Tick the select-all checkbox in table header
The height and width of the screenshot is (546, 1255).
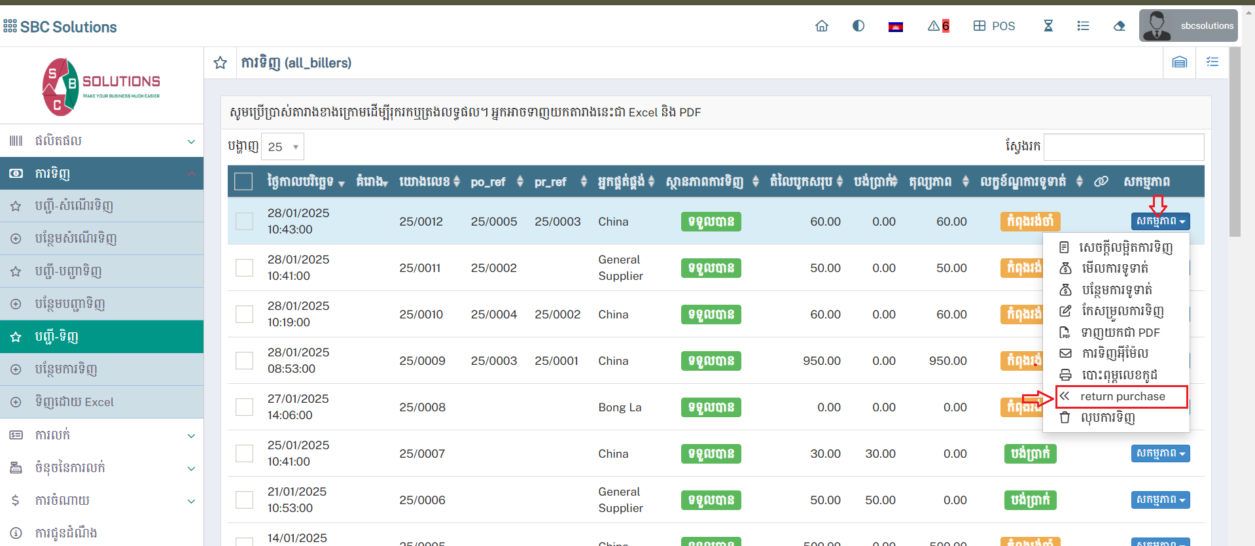243,182
